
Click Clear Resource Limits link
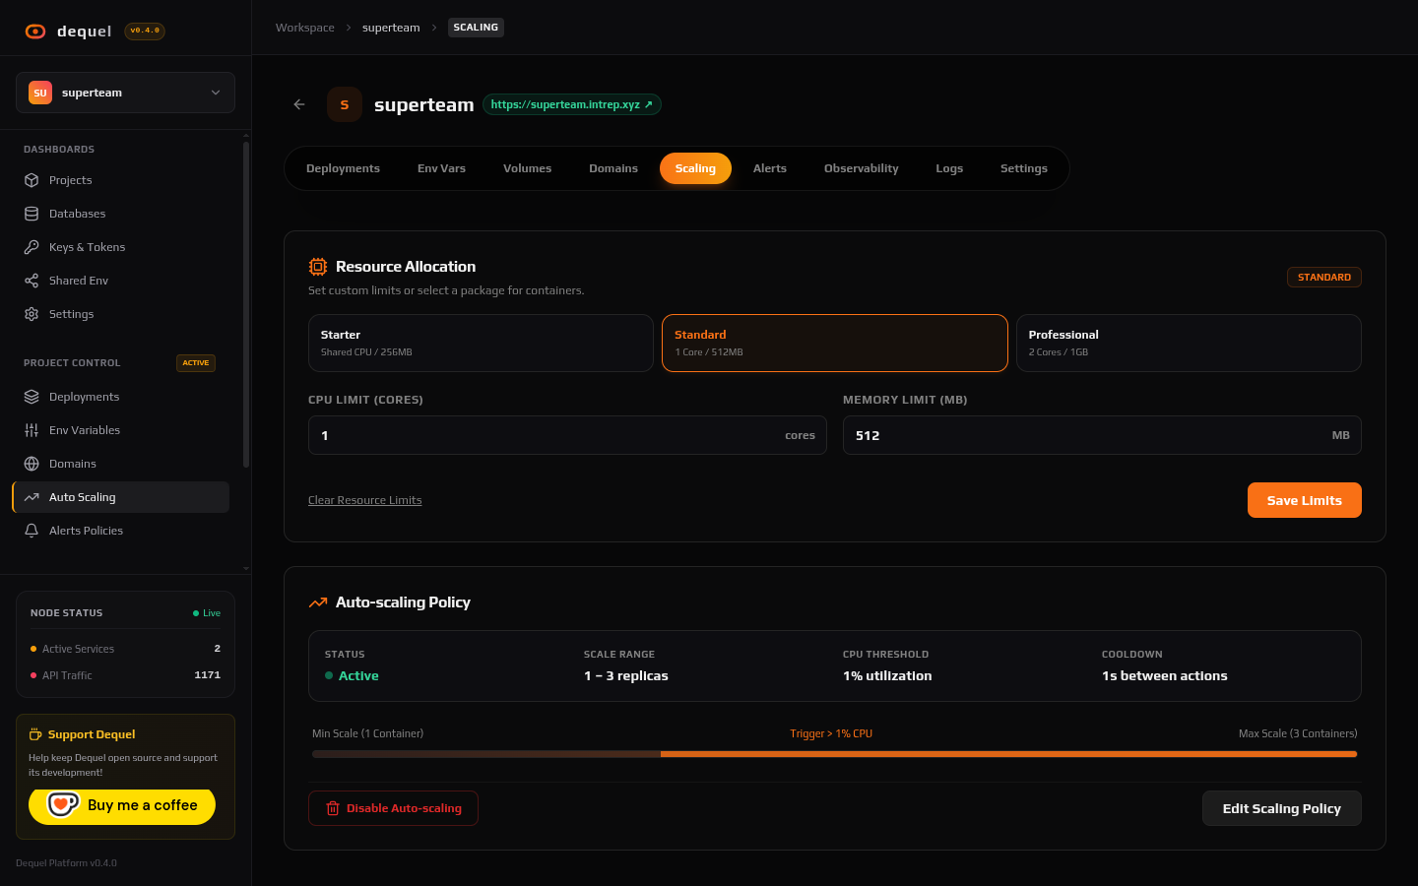point(364,500)
